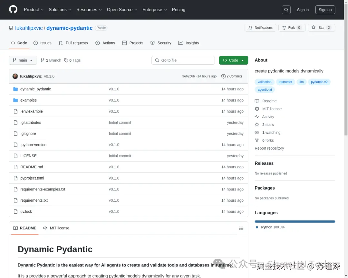Click the examples folder icon
348x278 pixels.
pyautogui.click(x=15, y=100)
